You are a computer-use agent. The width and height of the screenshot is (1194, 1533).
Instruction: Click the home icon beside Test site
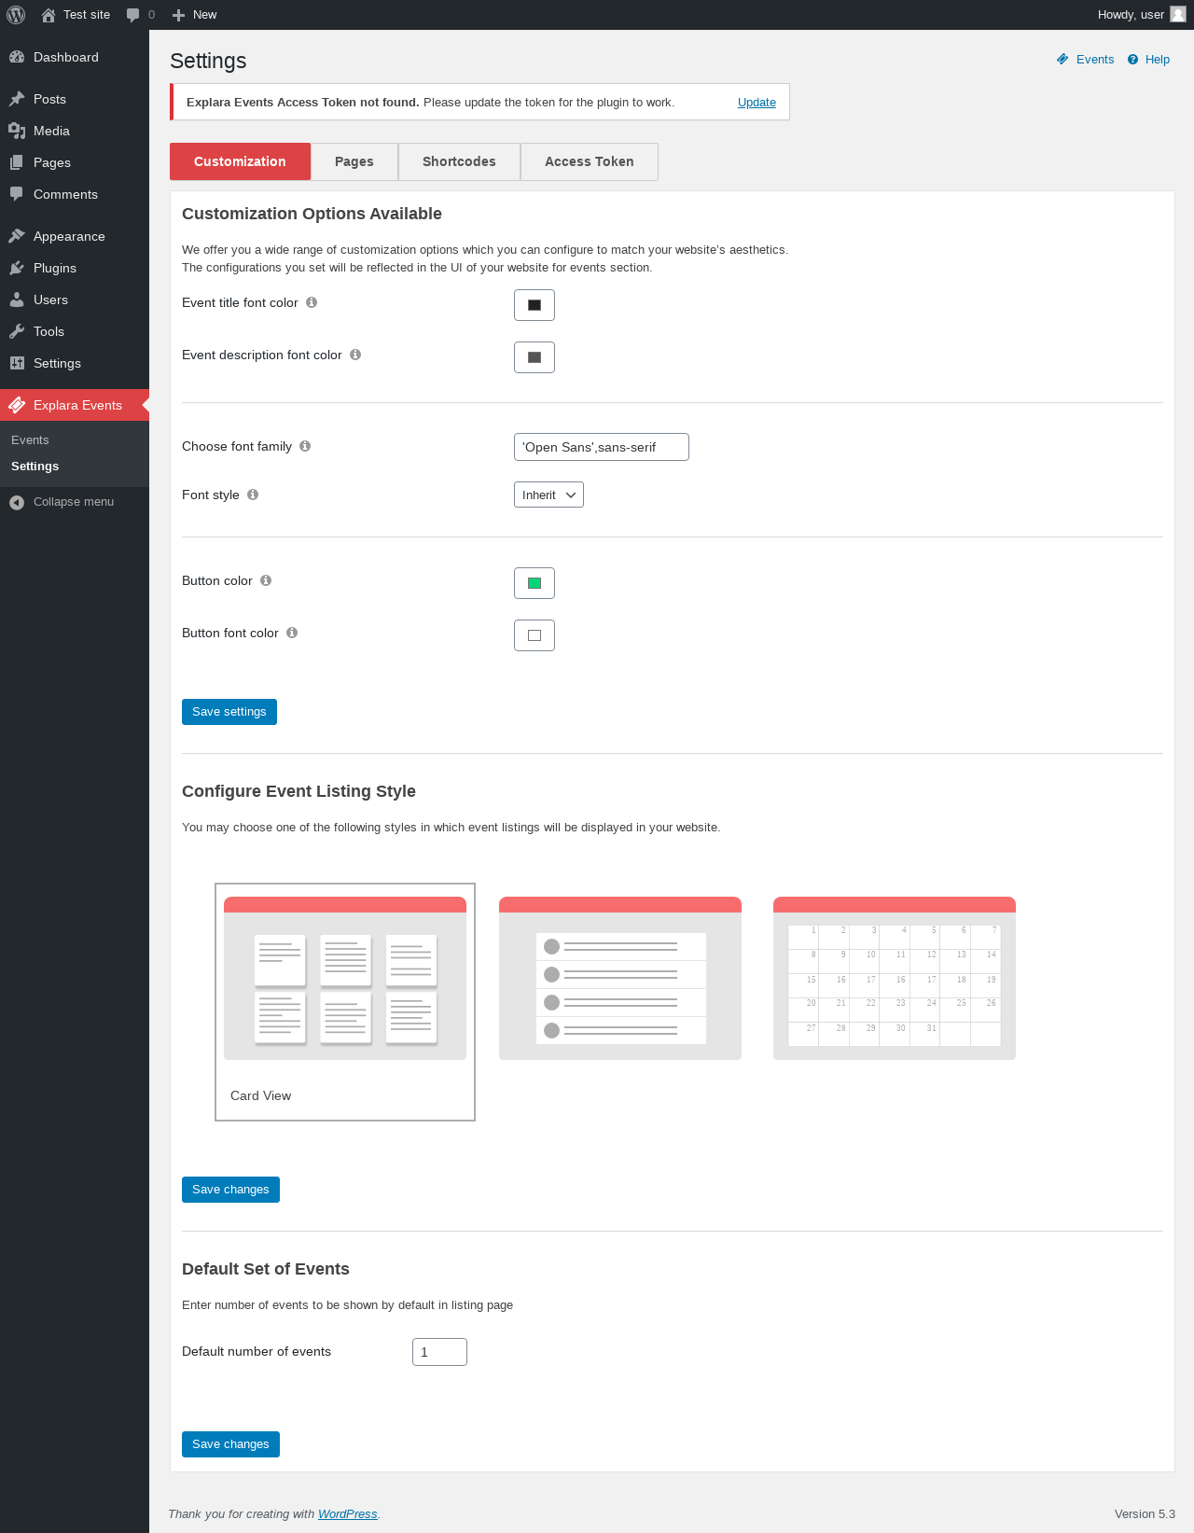click(49, 15)
